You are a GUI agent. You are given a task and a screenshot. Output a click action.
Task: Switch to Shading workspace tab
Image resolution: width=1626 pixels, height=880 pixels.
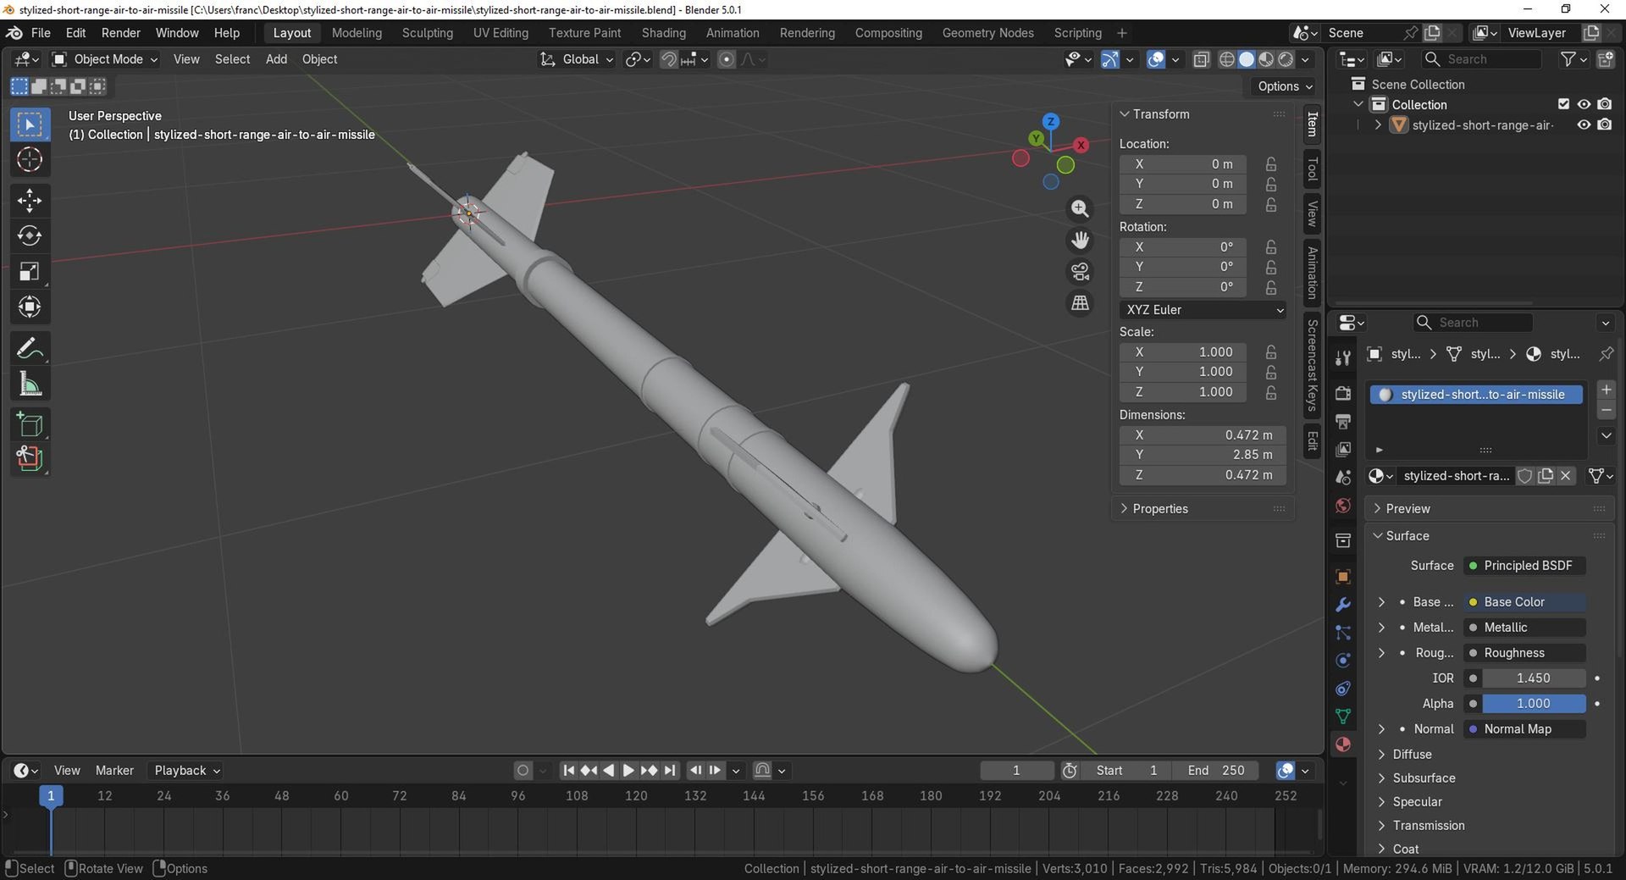pos(663,33)
